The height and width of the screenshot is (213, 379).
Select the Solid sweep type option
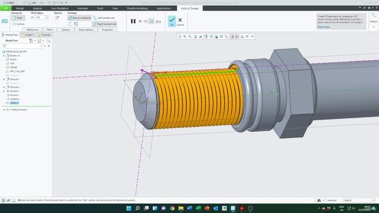[x=18, y=18]
